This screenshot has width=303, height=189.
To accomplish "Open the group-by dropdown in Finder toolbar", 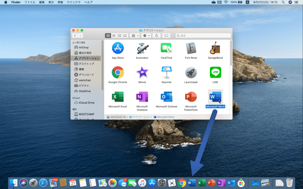I will (135, 36).
